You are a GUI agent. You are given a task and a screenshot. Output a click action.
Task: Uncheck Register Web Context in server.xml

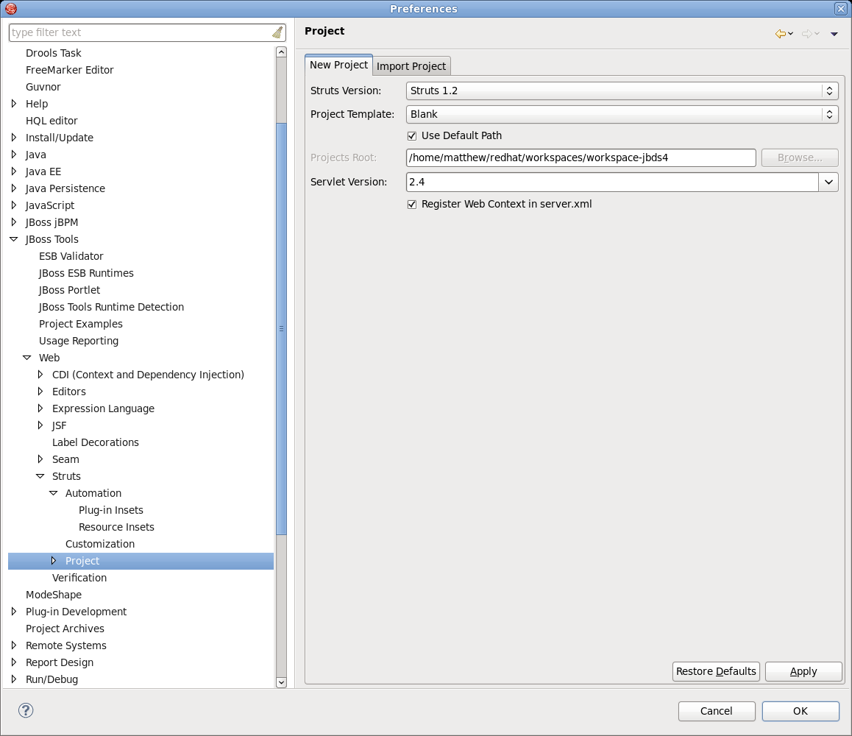[x=412, y=205]
